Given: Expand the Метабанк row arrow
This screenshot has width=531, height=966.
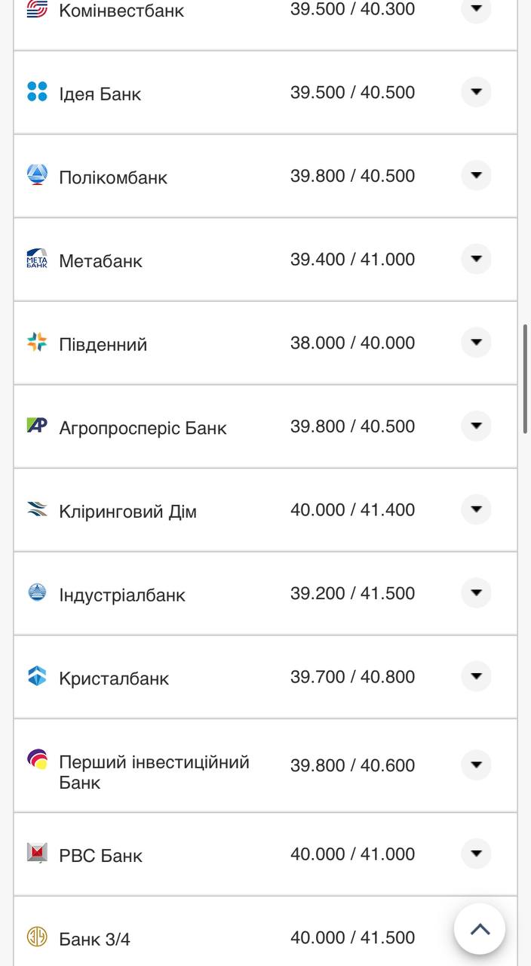Looking at the screenshot, I should click(476, 259).
